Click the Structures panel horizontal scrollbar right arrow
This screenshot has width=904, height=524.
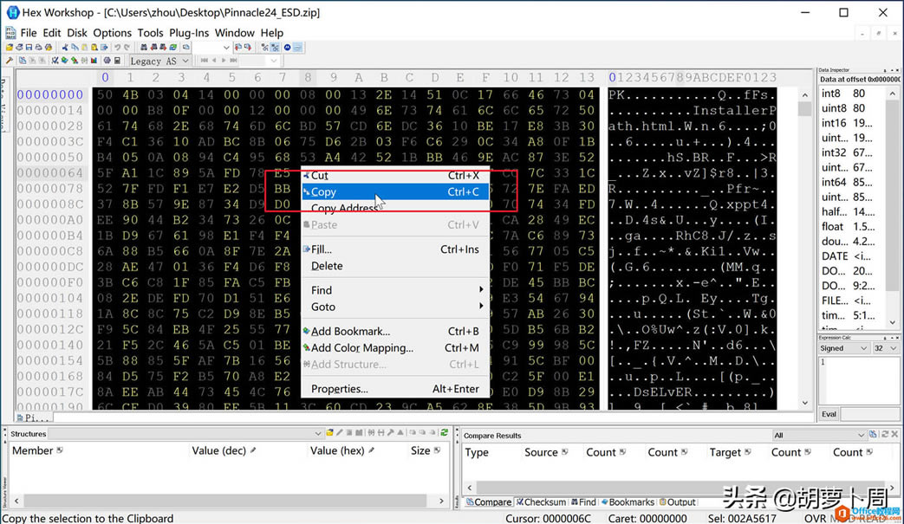coord(441,501)
